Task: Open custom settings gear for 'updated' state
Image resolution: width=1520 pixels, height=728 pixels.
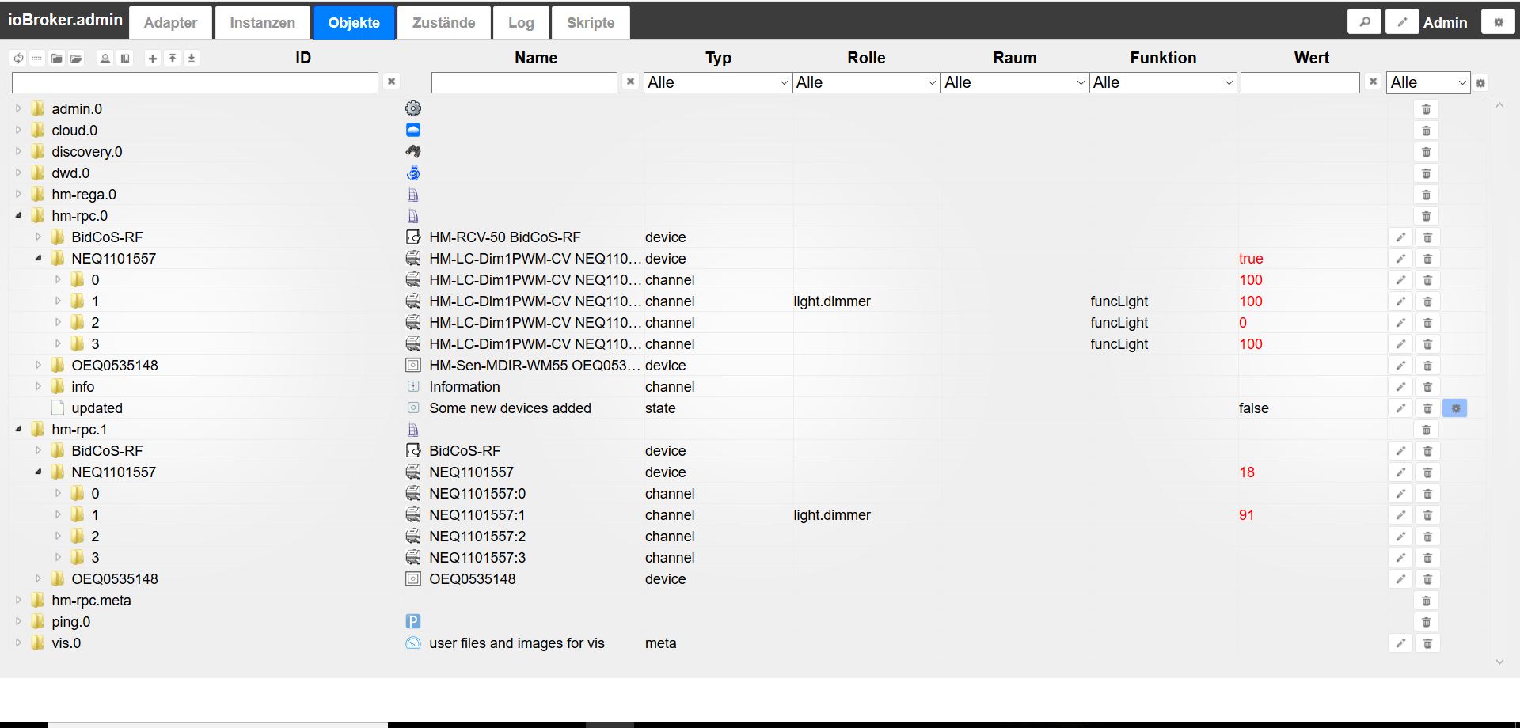Action: point(1455,408)
